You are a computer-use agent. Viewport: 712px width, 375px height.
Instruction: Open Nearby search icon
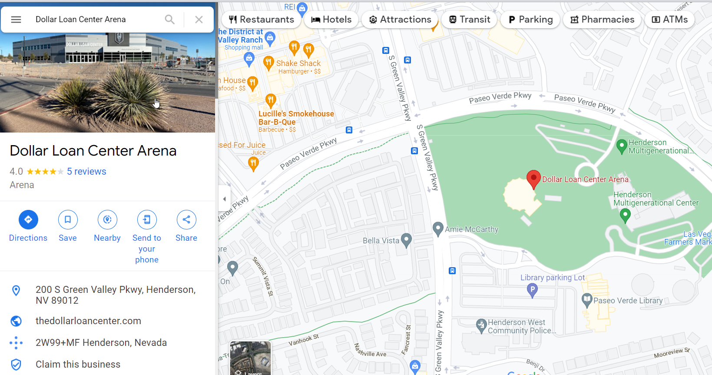click(107, 220)
